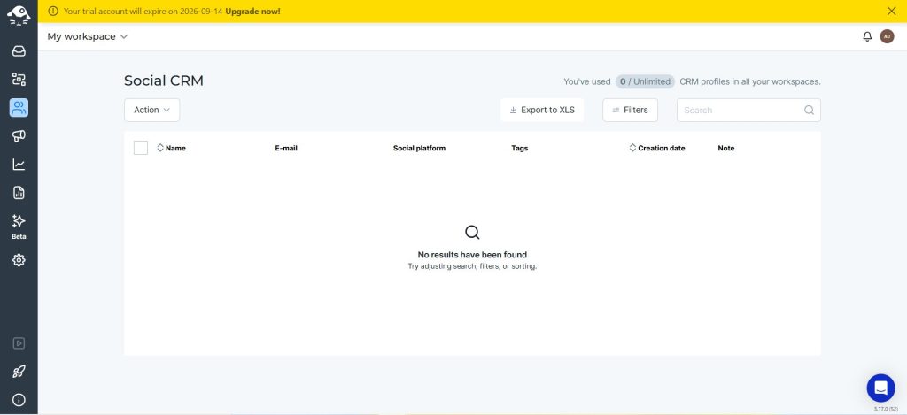This screenshot has height=415, width=907.
Task: Open the rocket icon in sidebar
Action: (19, 372)
